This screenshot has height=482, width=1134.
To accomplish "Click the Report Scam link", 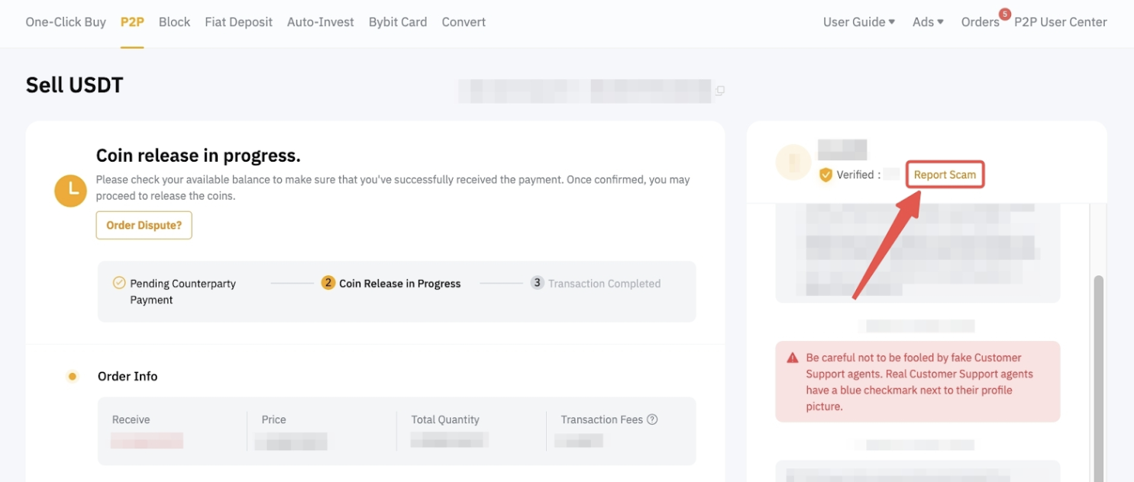I will 945,175.
